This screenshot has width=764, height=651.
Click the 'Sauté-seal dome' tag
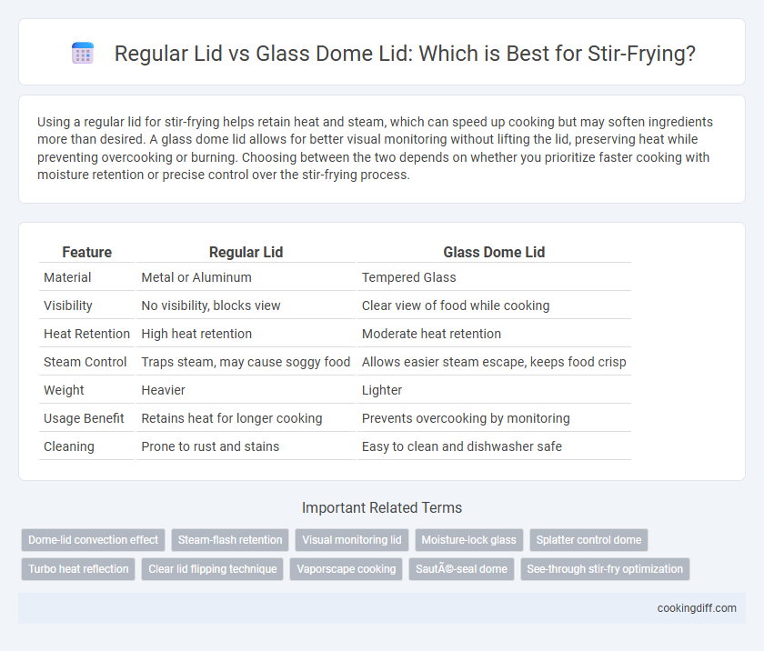tap(461, 568)
